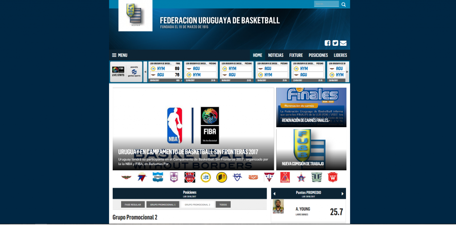Open the NOTICIAS tab
456x225 pixels.
(276, 55)
